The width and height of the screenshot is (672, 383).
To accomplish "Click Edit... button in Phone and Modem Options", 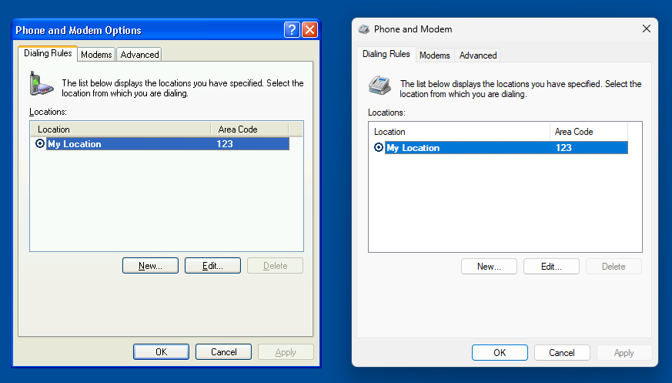I will click(x=212, y=266).
